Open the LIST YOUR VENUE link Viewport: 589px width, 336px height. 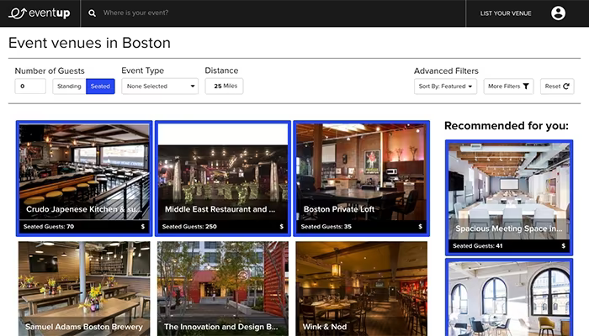tap(506, 13)
